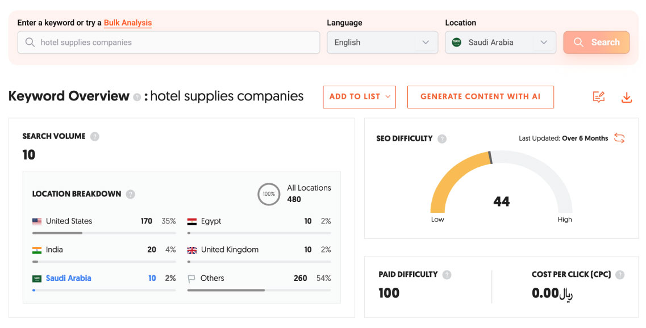646x328 pixels.
Task: Click Paid Difficulty help icon
Action: click(447, 275)
